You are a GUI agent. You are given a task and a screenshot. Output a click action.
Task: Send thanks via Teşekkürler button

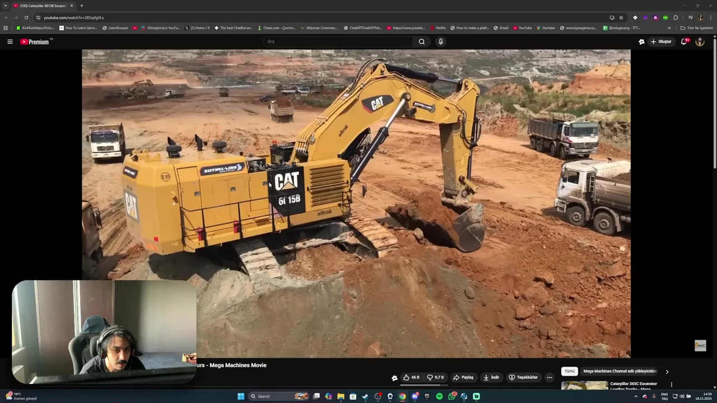[x=523, y=377]
